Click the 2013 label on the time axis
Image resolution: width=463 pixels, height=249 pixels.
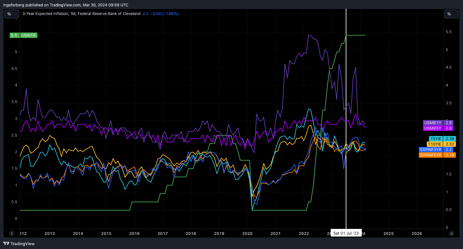[50, 233]
